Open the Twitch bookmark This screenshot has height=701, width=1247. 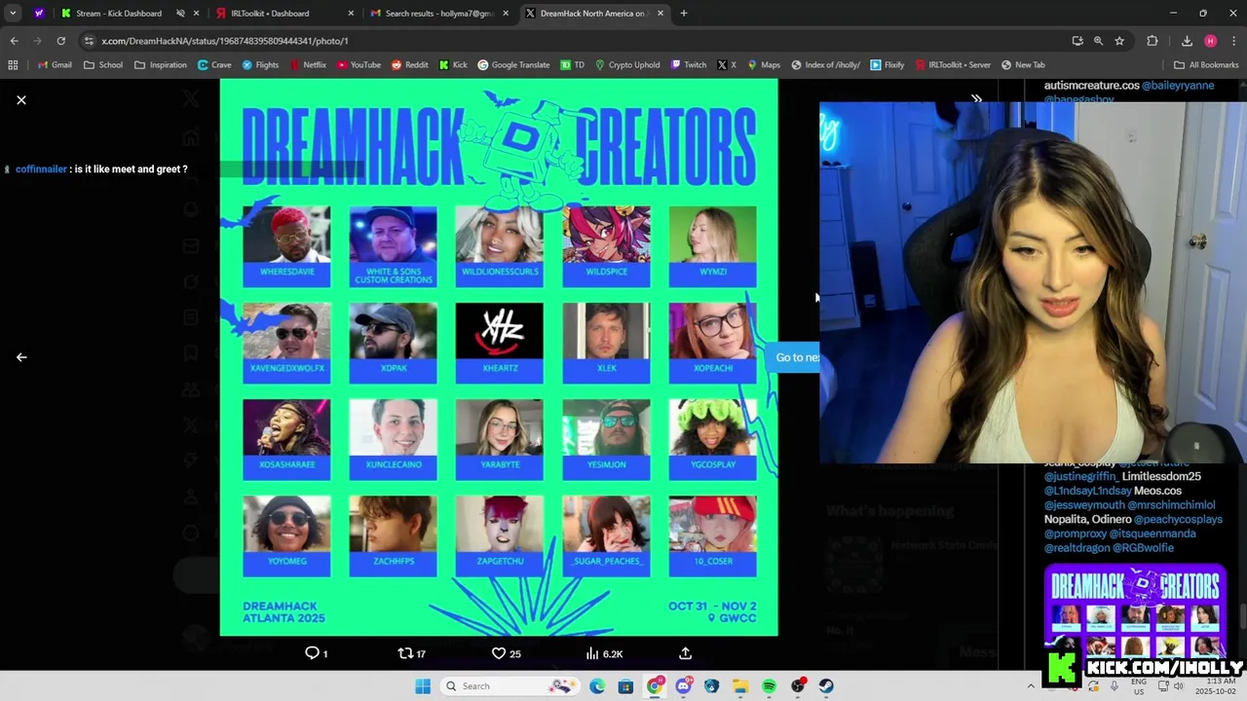coord(688,65)
